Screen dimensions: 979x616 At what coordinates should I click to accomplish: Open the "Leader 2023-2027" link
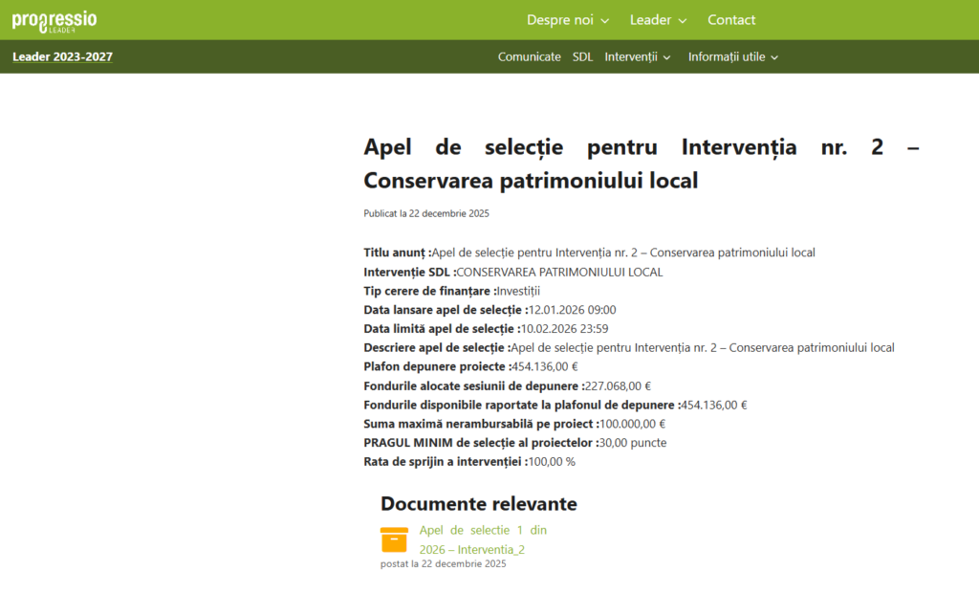[61, 56]
